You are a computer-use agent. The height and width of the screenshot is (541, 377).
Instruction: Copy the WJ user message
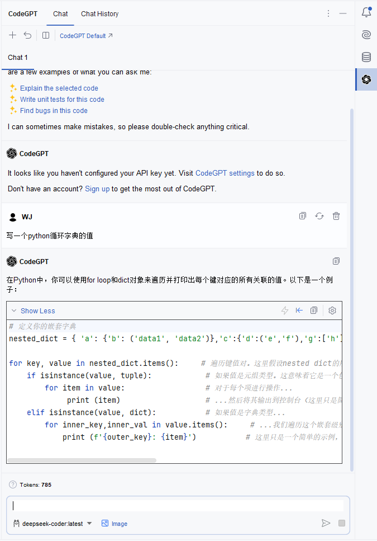(x=303, y=216)
